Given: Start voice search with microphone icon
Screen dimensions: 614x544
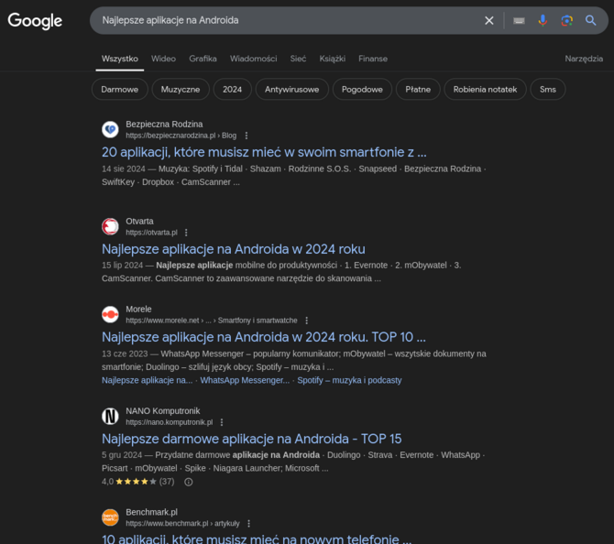Looking at the screenshot, I should point(543,20).
